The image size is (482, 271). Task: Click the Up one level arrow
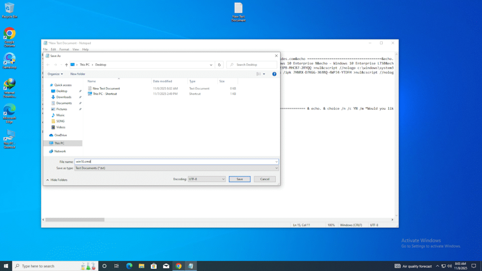tap(66, 64)
